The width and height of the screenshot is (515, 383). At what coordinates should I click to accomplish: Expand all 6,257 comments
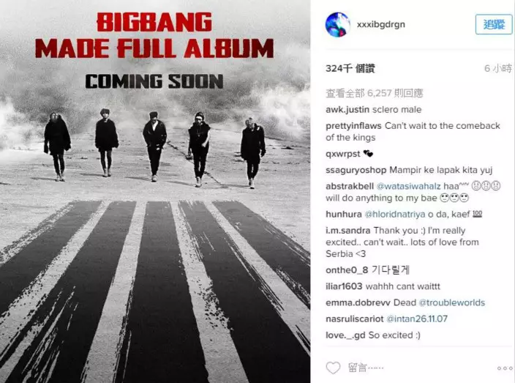(x=374, y=93)
